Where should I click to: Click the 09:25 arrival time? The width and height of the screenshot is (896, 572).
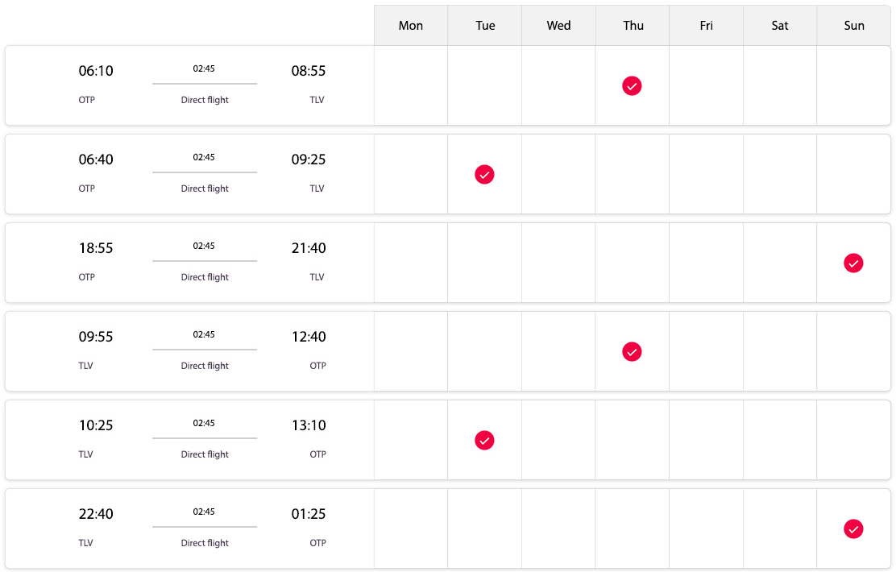(x=309, y=160)
